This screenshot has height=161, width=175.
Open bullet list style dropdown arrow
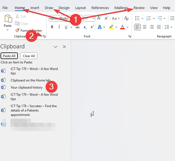pos(142,19)
